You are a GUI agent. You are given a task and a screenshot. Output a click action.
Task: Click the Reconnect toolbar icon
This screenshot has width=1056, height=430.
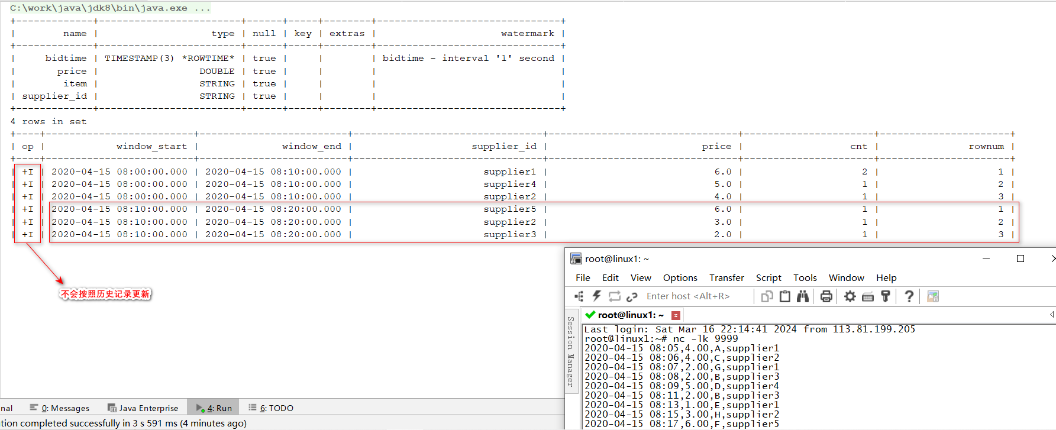[x=615, y=296]
